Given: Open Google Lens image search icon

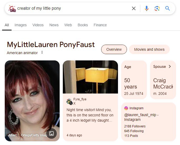Looking at the screenshot, I should (x=157, y=8).
